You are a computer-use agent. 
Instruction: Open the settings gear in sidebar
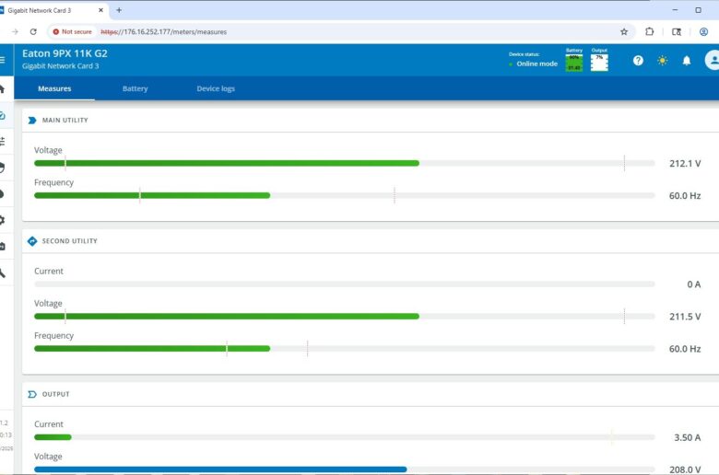pyautogui.click(x=3, y=220)
